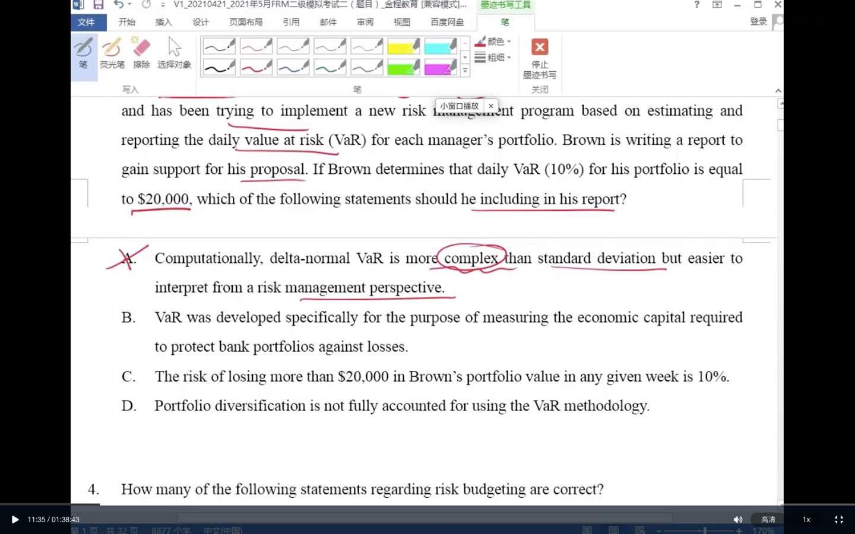Open the 审阅 ribbon tab

(365, 22)
